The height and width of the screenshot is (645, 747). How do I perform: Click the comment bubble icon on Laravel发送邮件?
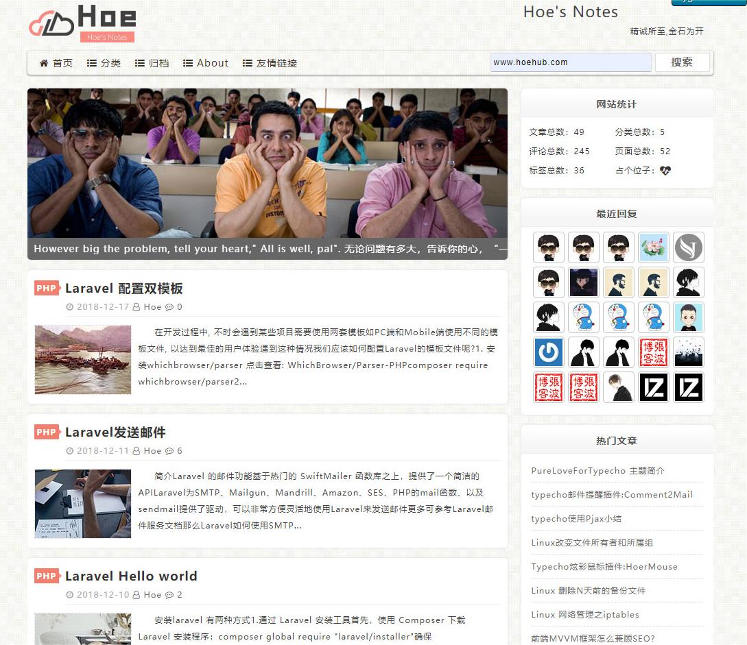coord(171,451)
